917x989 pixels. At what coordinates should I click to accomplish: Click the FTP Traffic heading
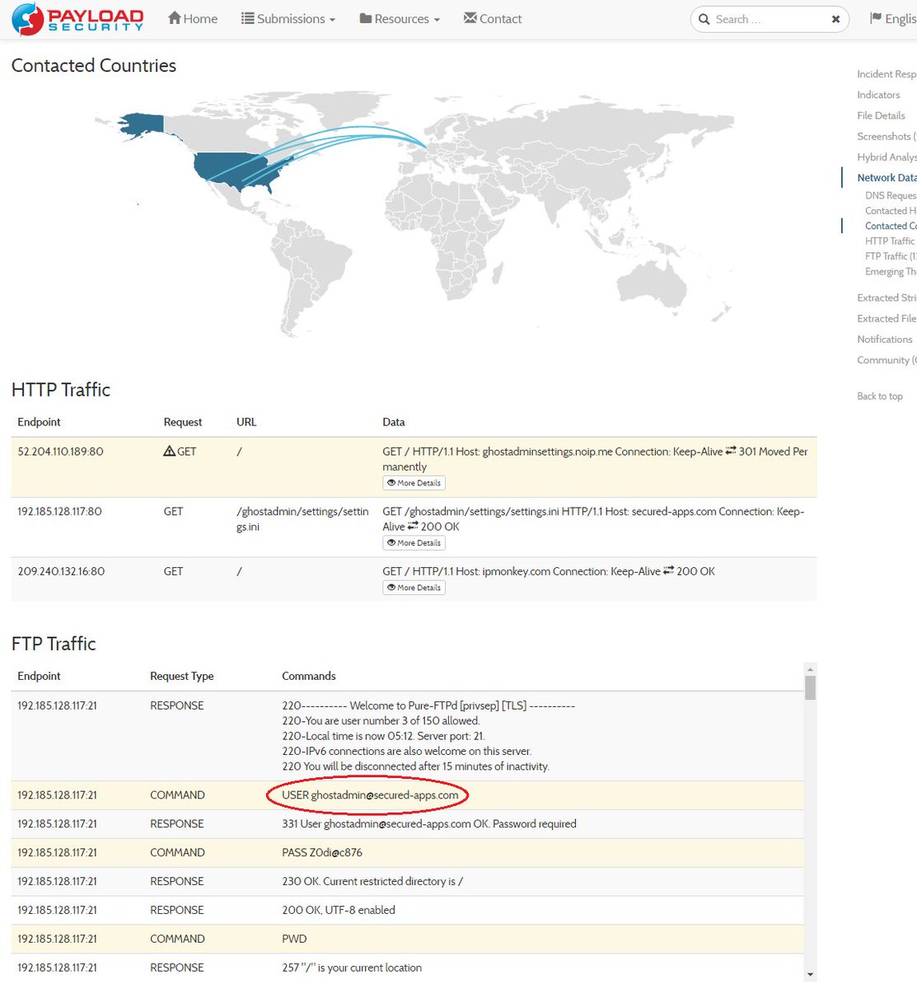(54, 644)
